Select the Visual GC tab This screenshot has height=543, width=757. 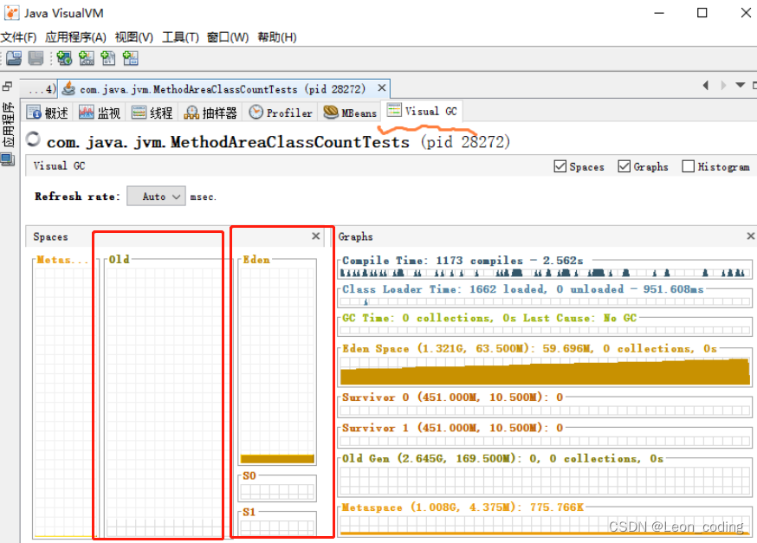(422, 111)
